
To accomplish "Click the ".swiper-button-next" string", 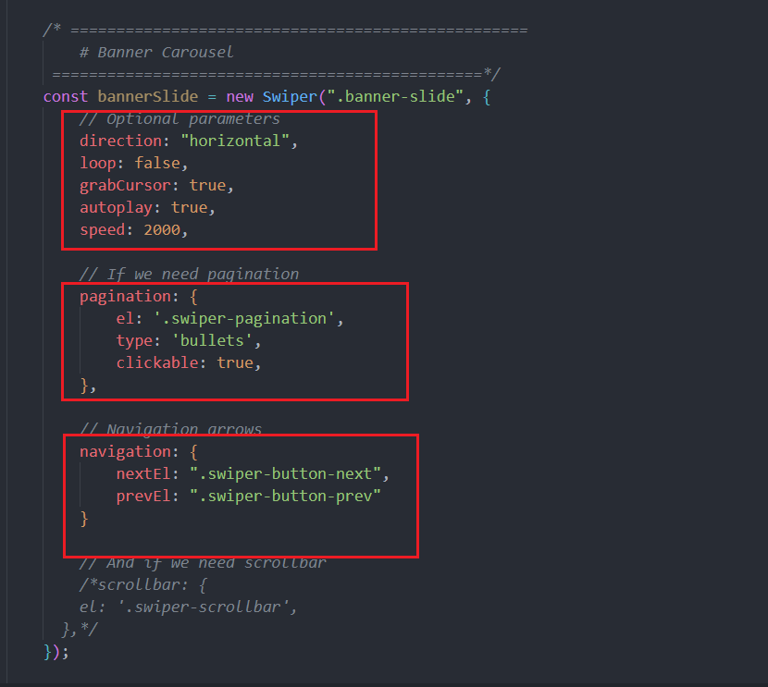I will point(285,473).
